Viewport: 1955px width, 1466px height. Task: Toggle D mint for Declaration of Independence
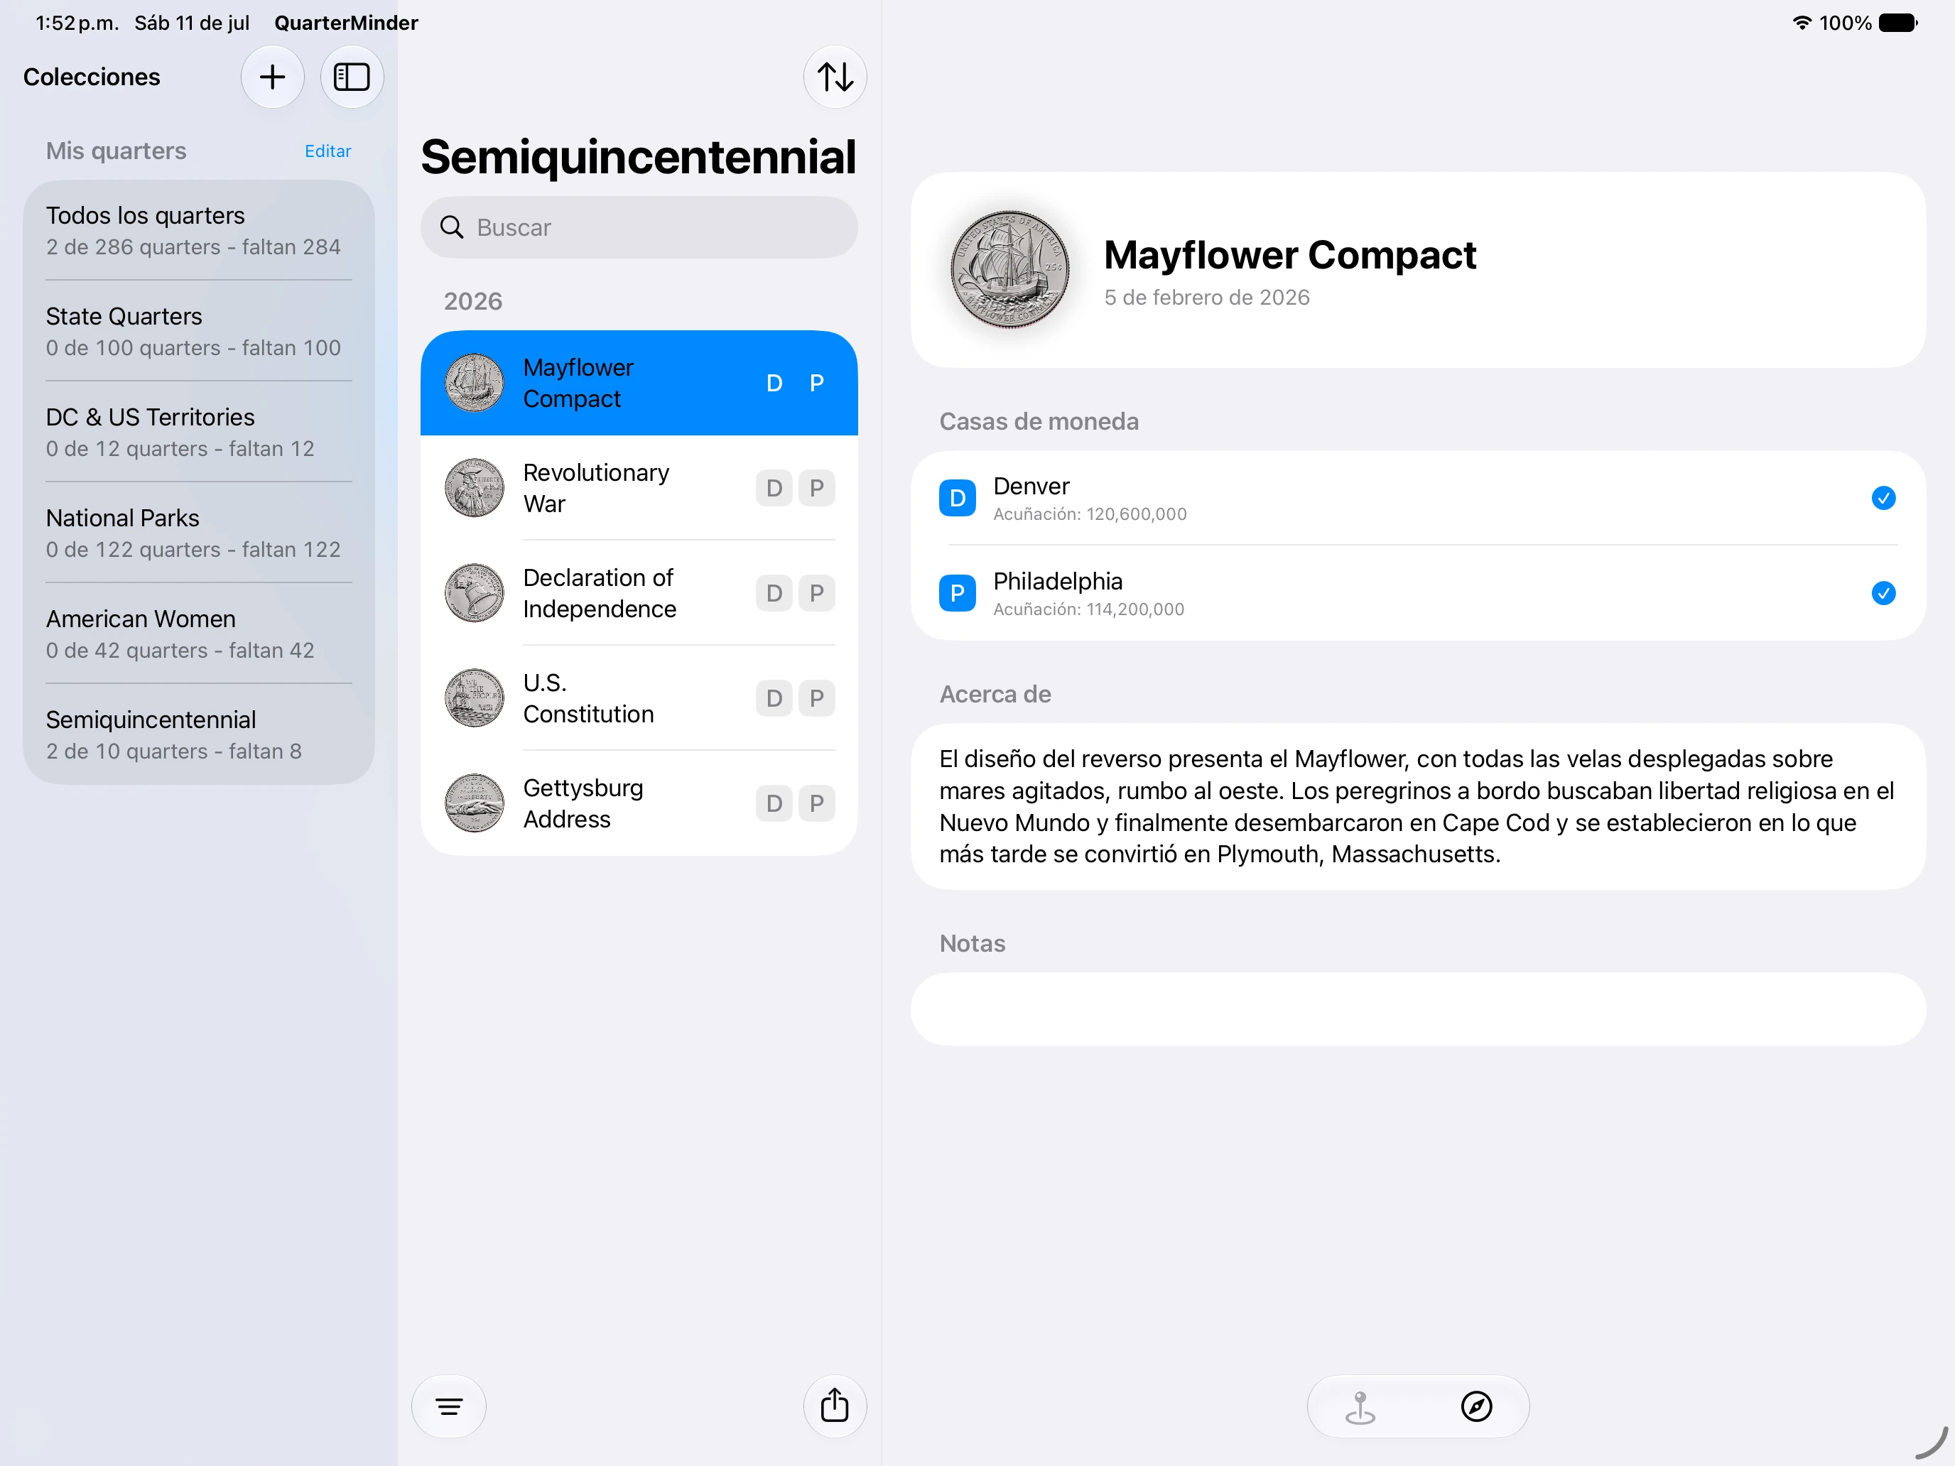click(774, 593)
